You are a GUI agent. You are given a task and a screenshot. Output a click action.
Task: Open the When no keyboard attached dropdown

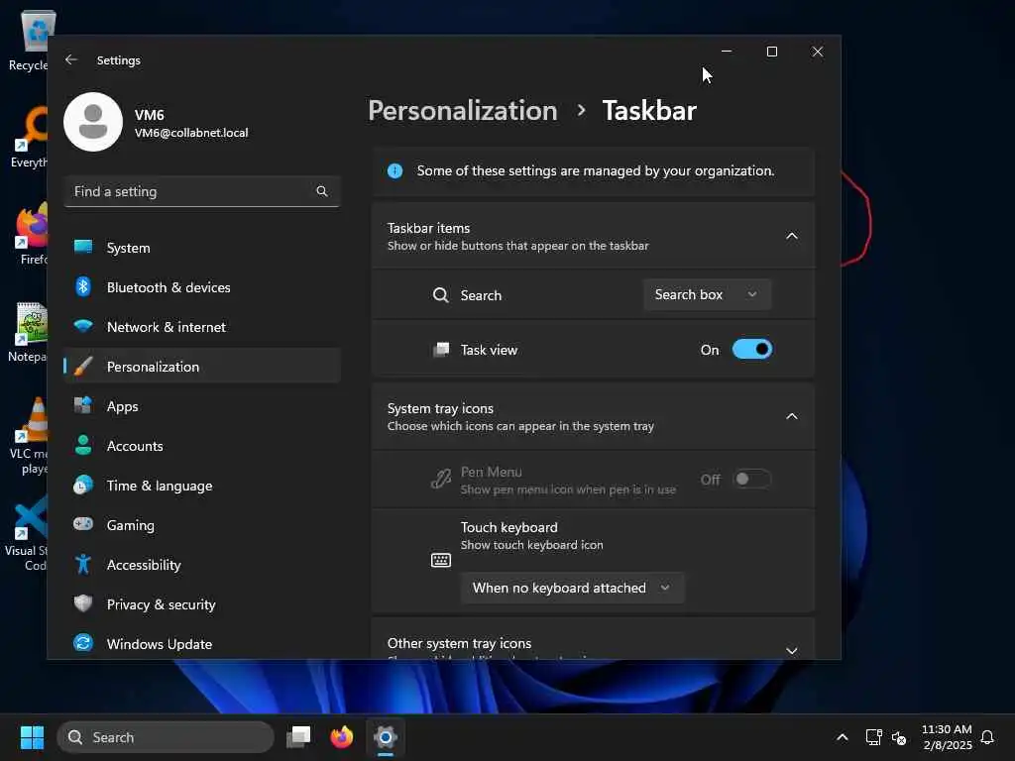pos(572,588)
